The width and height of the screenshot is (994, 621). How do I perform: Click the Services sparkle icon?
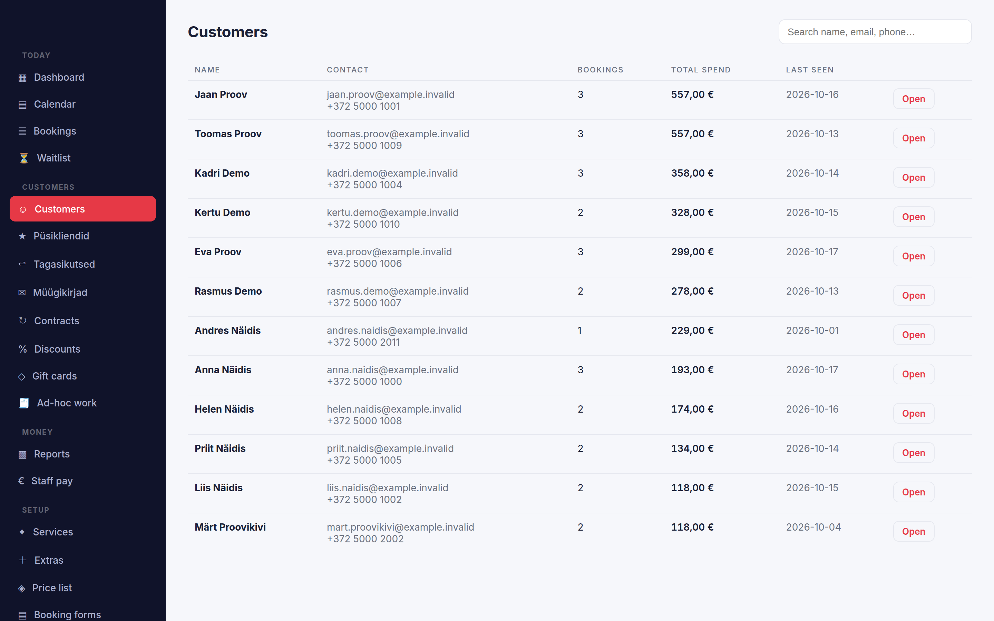coord(22,532)
